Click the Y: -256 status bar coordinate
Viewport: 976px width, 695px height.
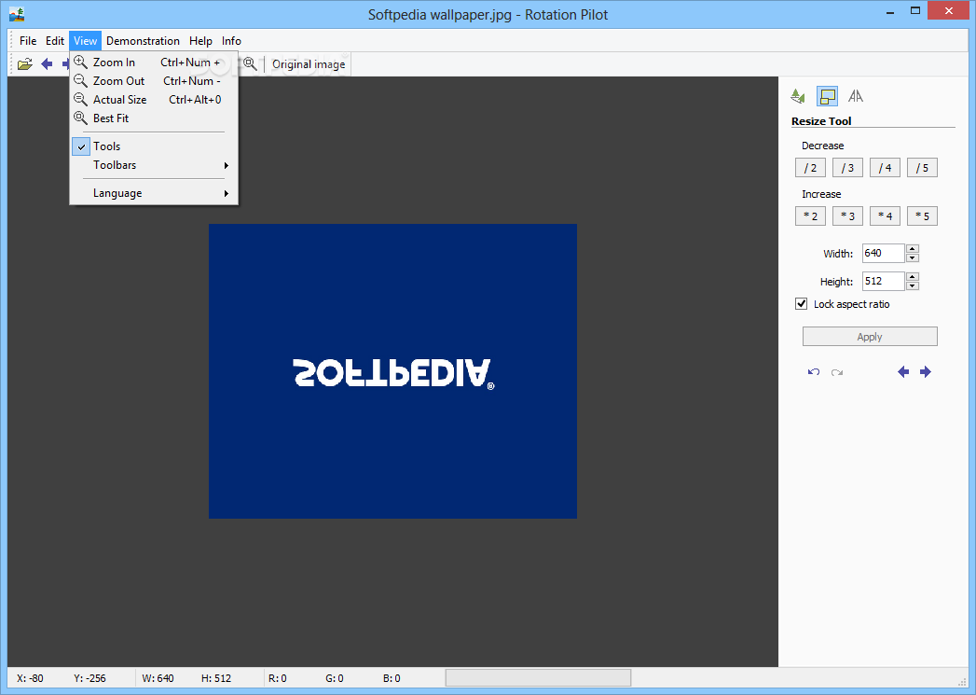coord(89,678)
